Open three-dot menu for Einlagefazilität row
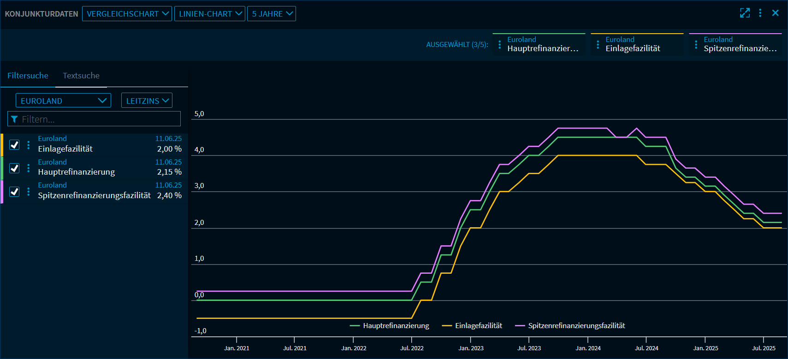This screenshot has height=359, width=788. point(29,145)
